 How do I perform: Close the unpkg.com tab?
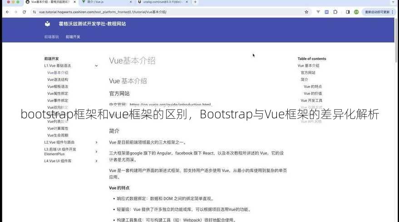tap(187, 2)
